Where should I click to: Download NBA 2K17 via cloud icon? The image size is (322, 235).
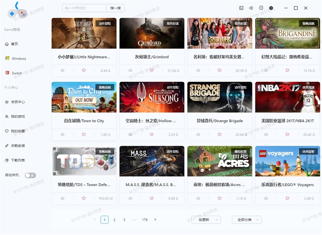tap(266, 135)
